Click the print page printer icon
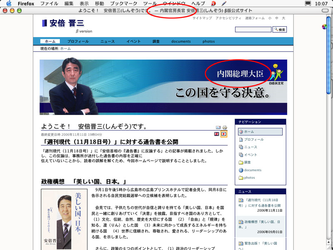 click(225, 127)
